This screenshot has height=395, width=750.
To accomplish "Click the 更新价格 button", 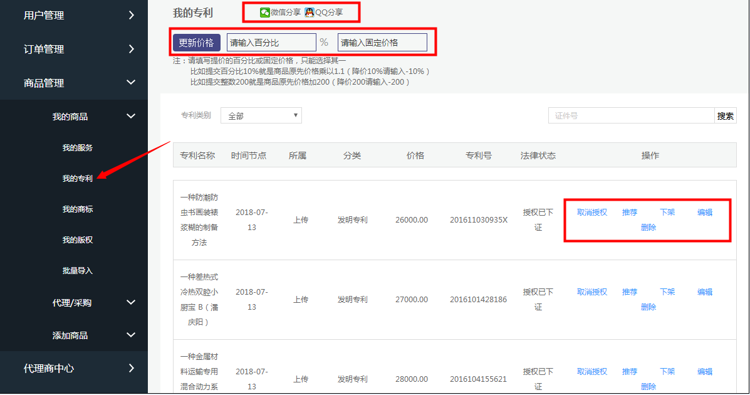I will coord(195,41).
